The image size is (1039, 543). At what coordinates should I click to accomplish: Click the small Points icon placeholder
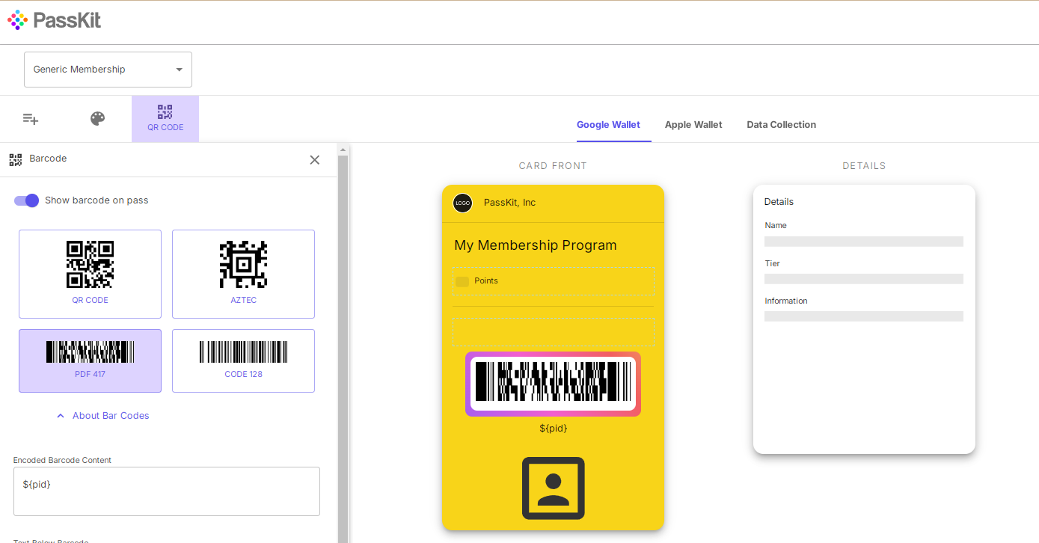462,281
